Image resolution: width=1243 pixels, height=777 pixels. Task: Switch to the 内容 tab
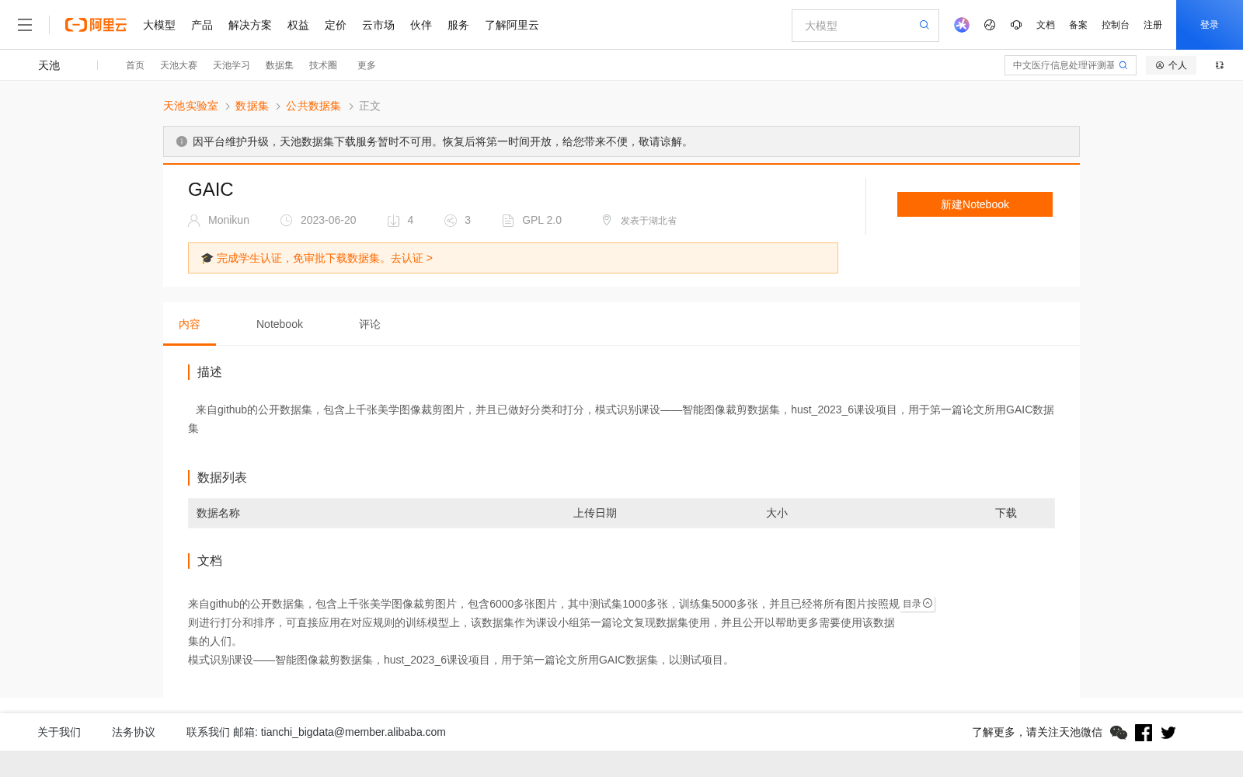(190, 324)
